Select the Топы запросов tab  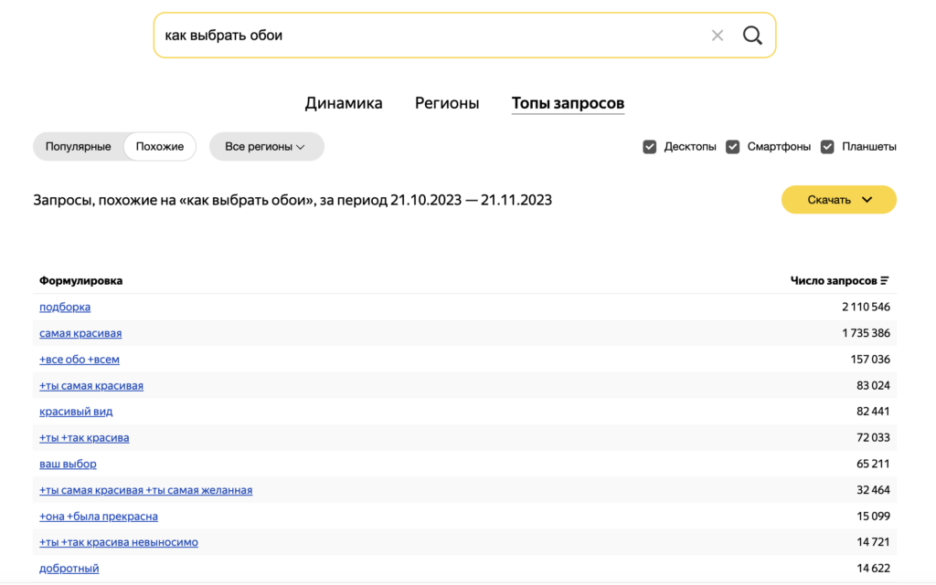click(568, 103)
